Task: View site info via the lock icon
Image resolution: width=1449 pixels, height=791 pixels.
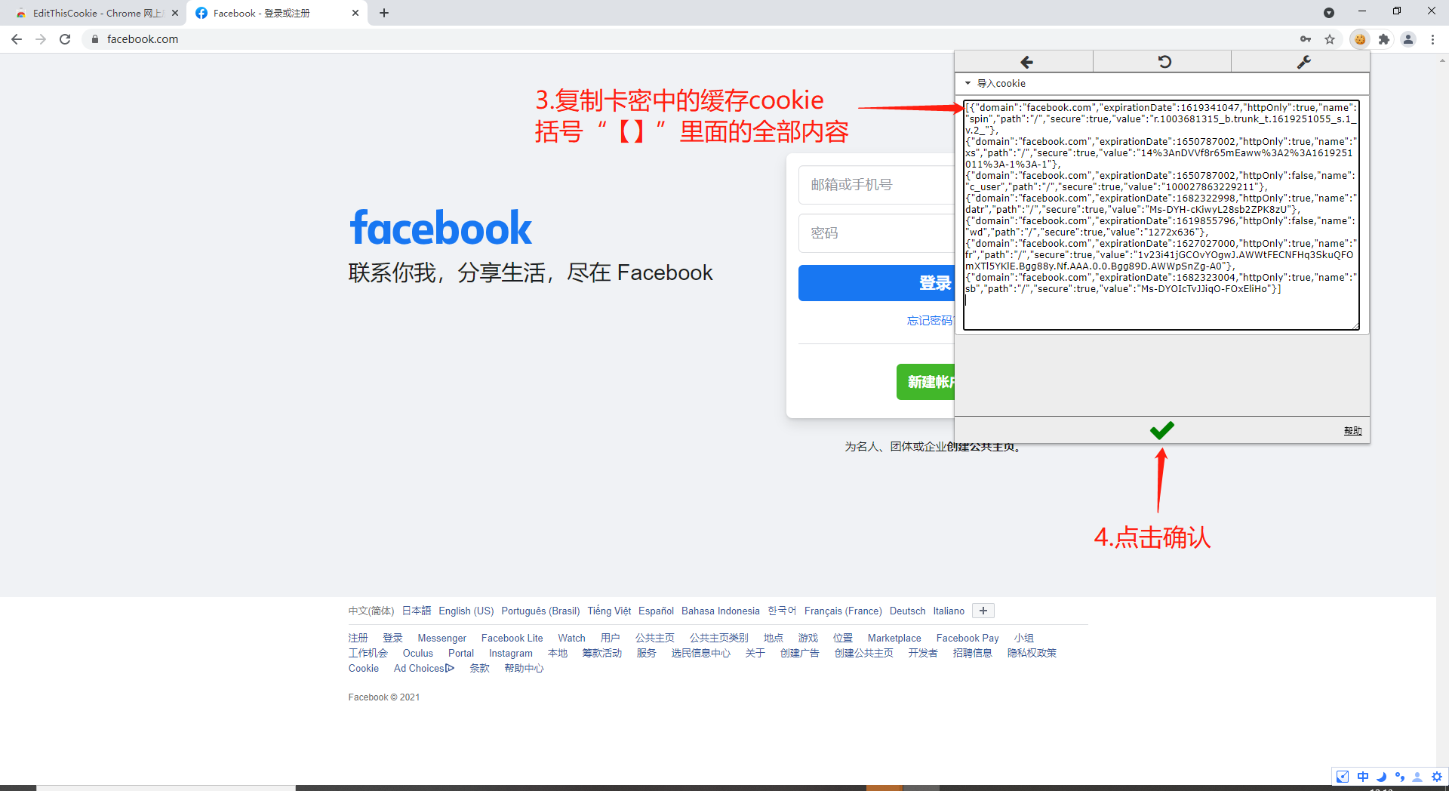Action: 95,39
